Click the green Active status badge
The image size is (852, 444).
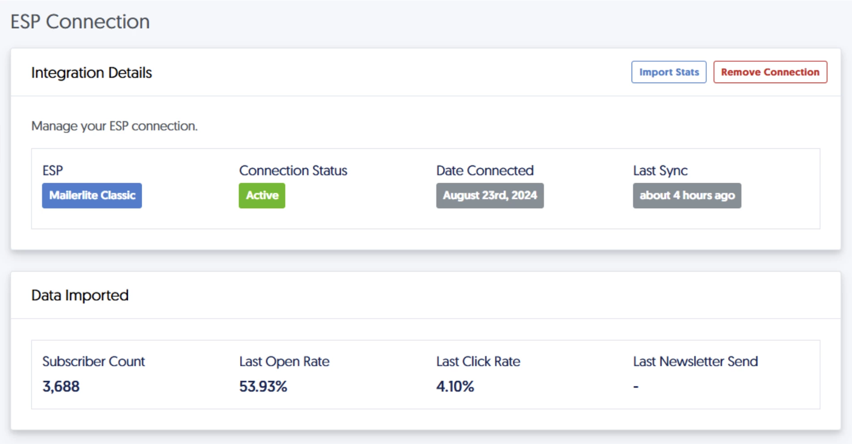pos(262,196)
